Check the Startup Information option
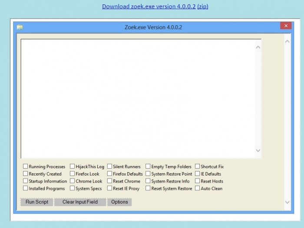Viewport: 304px width, 228px height. [25, 181]
